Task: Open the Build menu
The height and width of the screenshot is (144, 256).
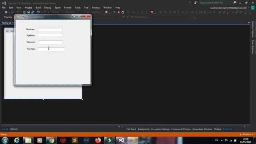Action: [38, 8]
